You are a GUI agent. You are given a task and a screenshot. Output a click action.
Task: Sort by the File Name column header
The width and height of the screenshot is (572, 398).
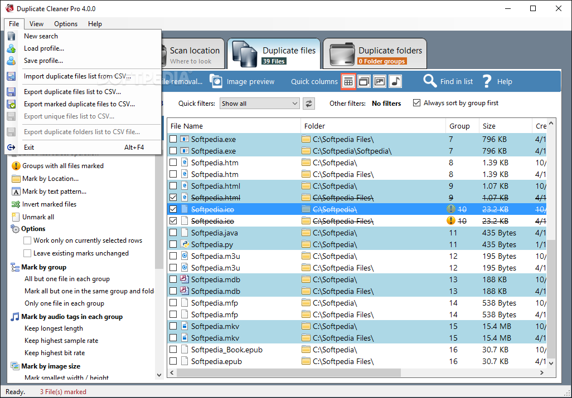pyautogui.click(x=234, y=126)
